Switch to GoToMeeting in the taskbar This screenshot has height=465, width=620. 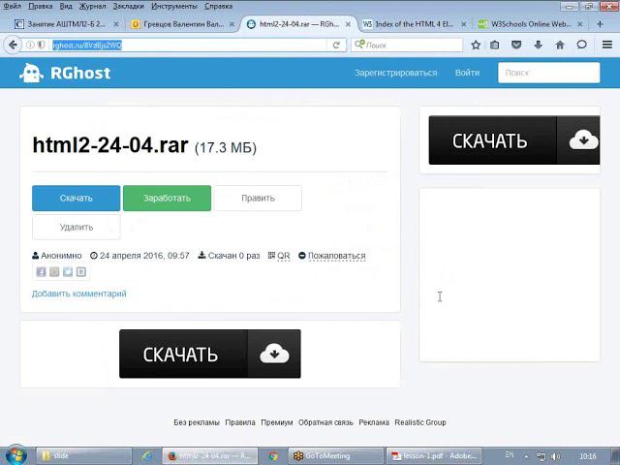pos(336,456)
